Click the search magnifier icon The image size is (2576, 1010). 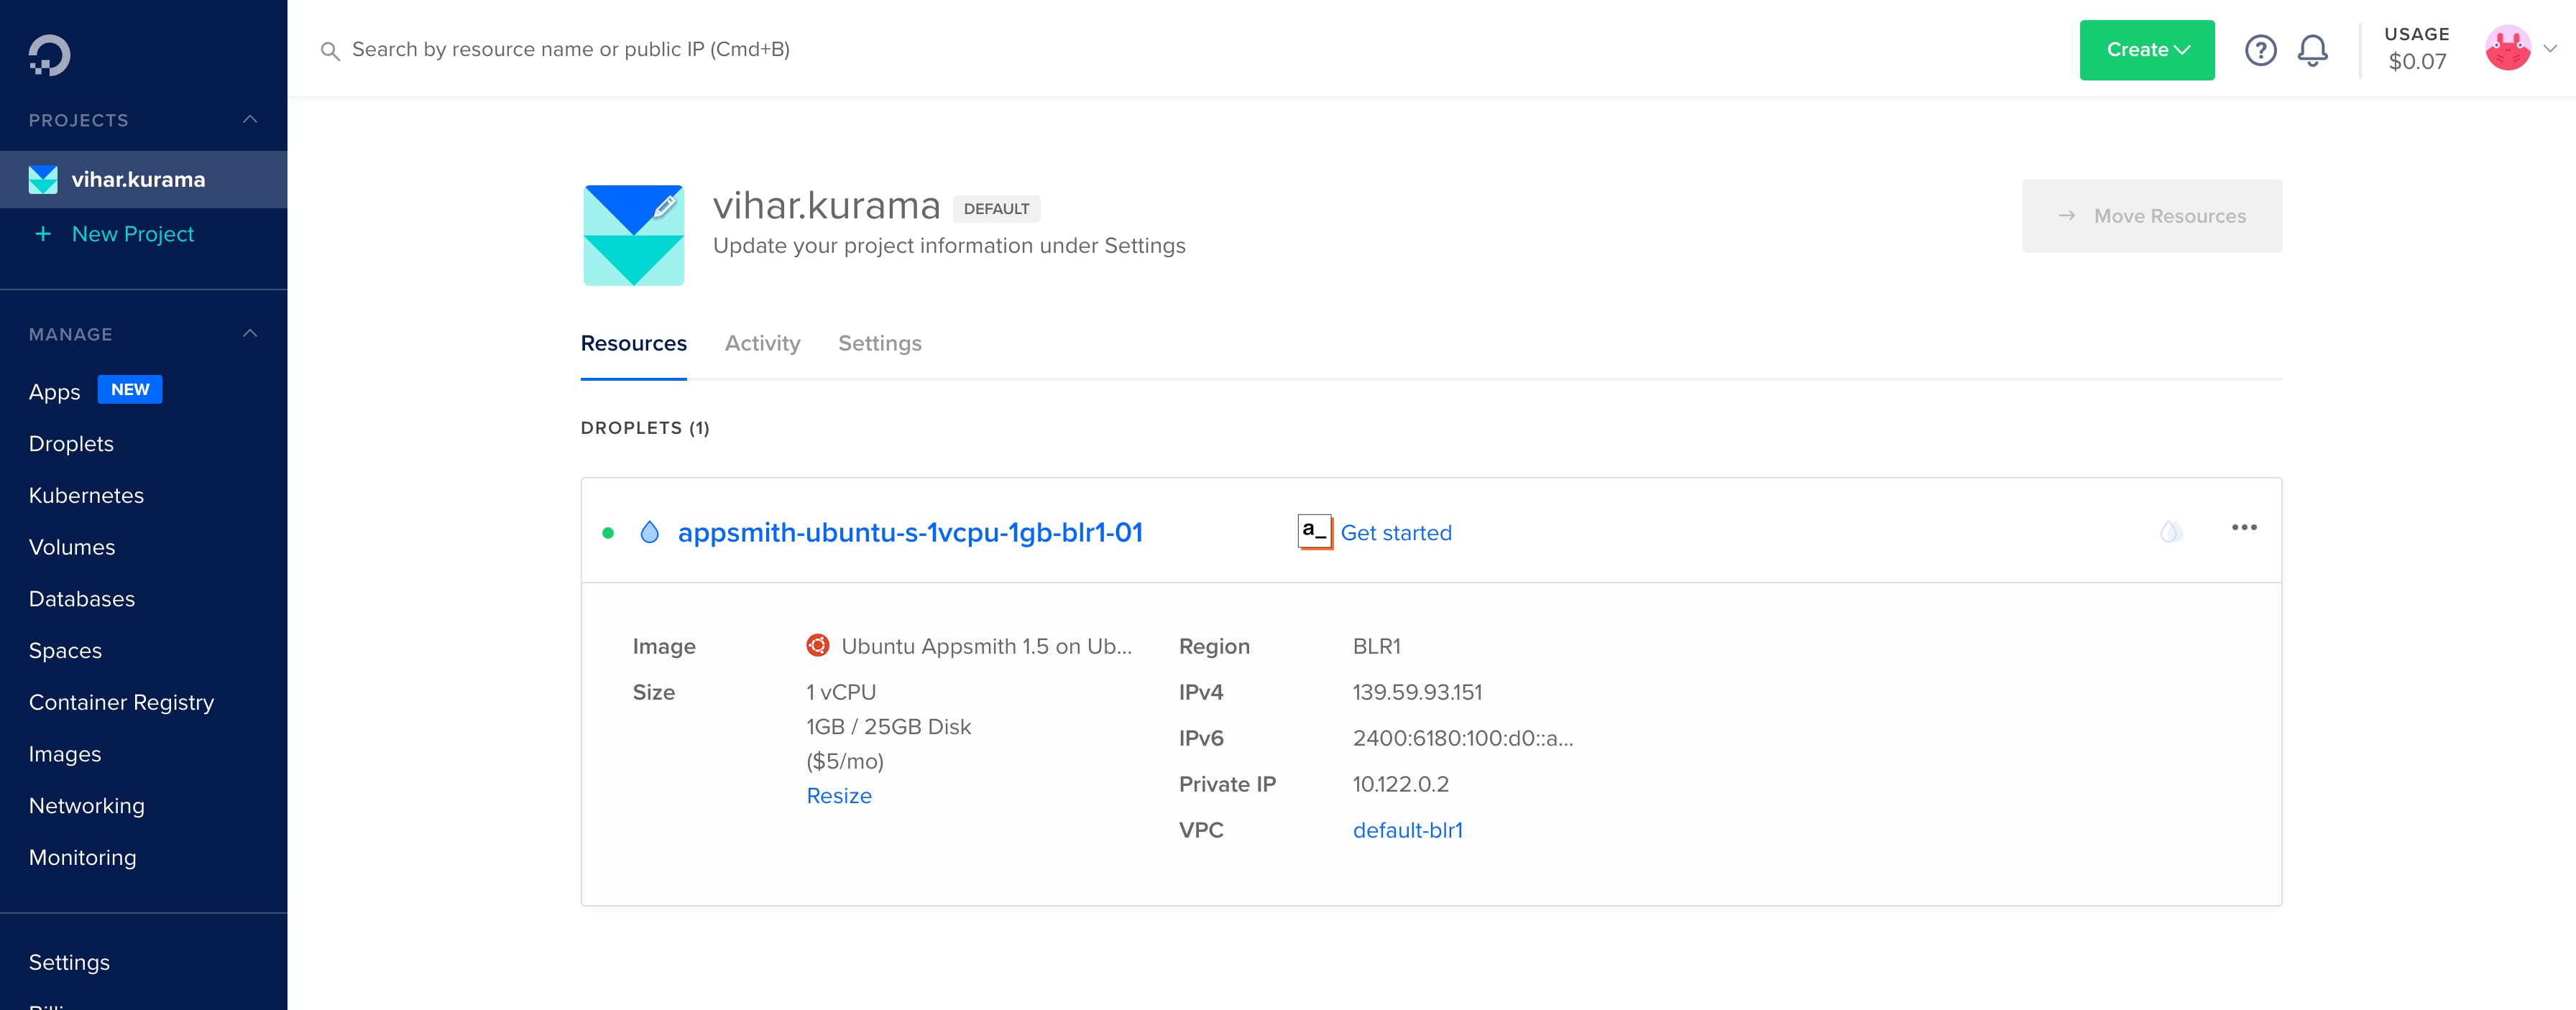[x=329, y=50]
